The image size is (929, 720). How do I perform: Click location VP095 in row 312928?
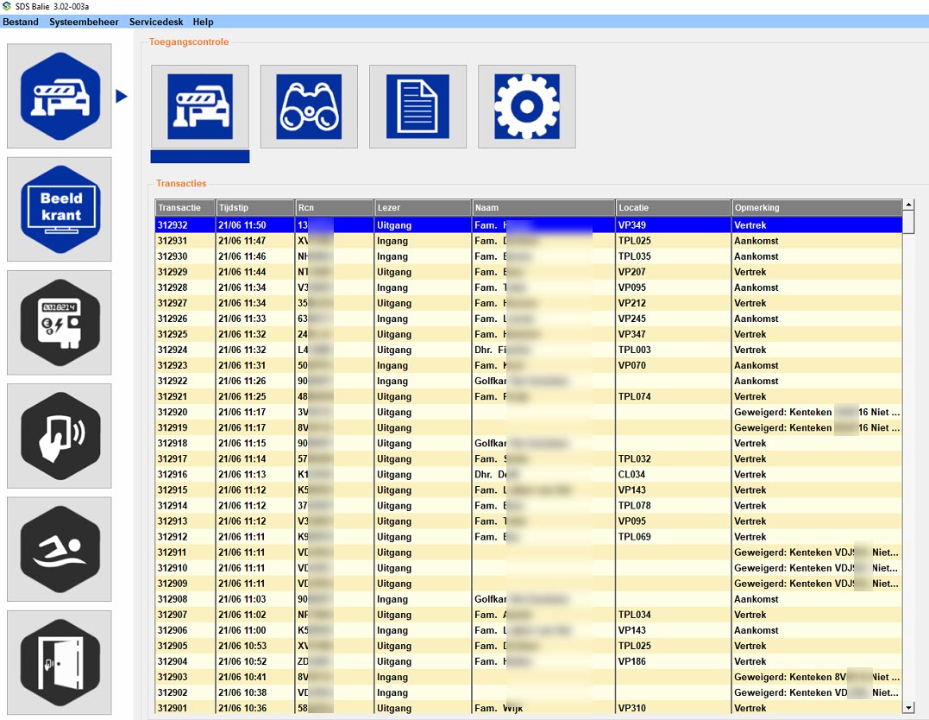click(x=632, y=287)
